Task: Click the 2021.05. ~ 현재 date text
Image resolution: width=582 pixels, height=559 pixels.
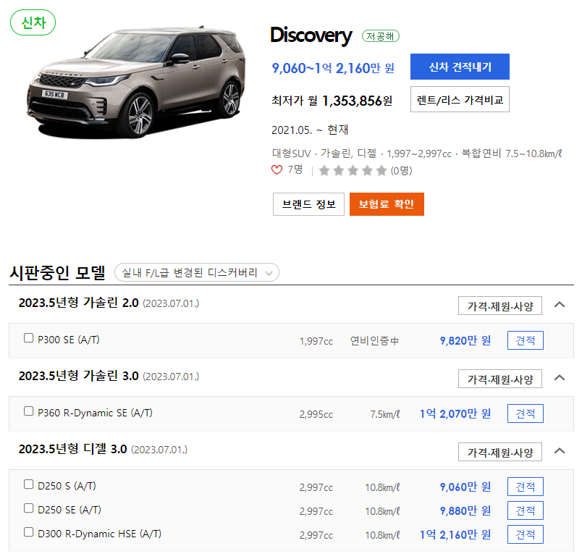Action: click(310, 130)
